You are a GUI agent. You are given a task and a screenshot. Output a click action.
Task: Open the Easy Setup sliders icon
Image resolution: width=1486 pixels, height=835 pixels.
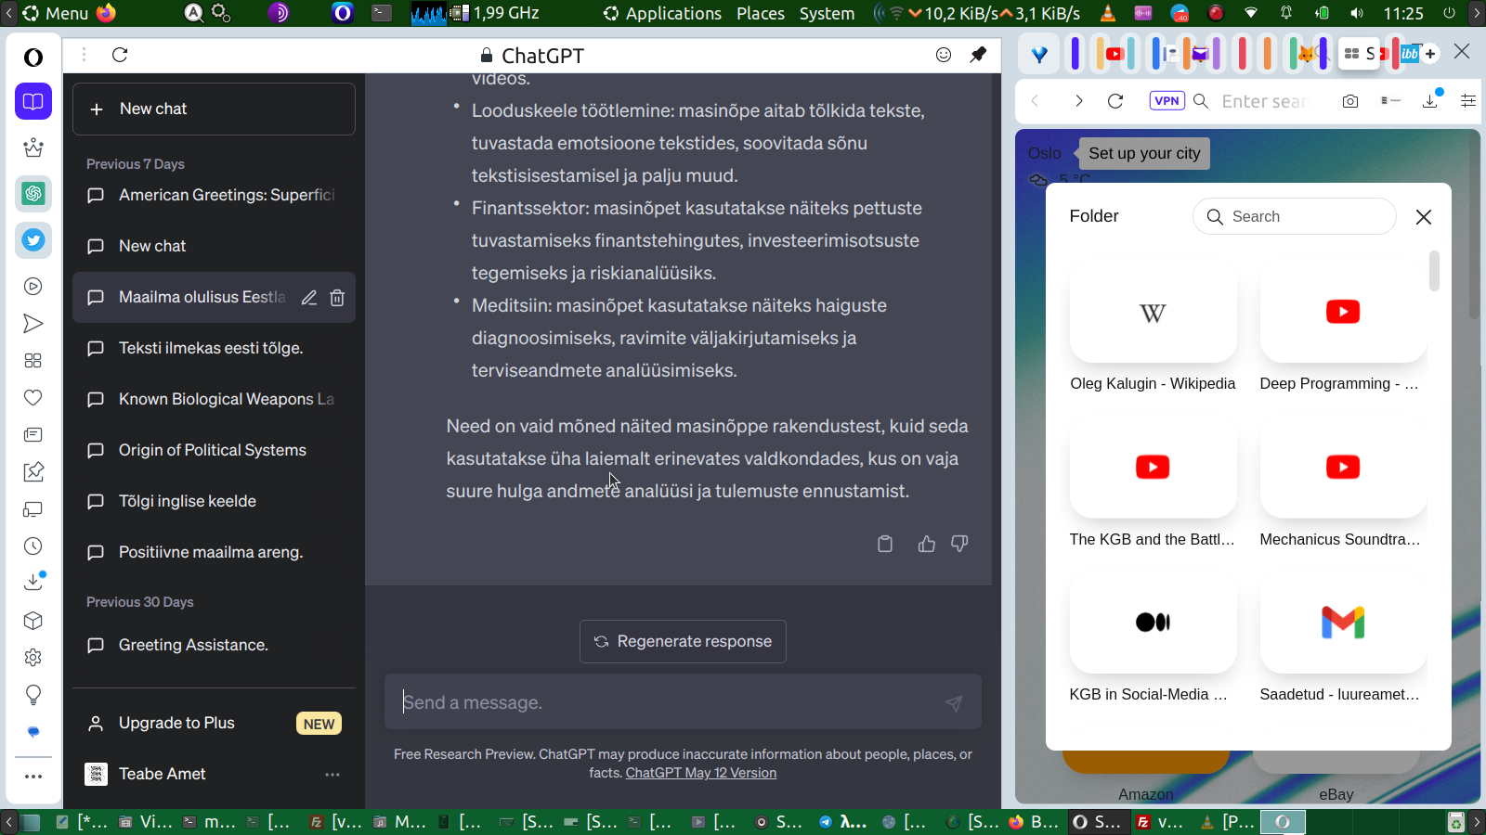pos(1468,101)
